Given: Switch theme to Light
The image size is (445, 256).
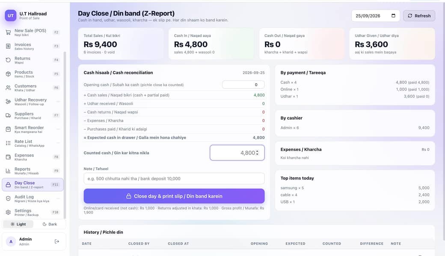Looking at the screenshot, I should click(x=18, y=224).
